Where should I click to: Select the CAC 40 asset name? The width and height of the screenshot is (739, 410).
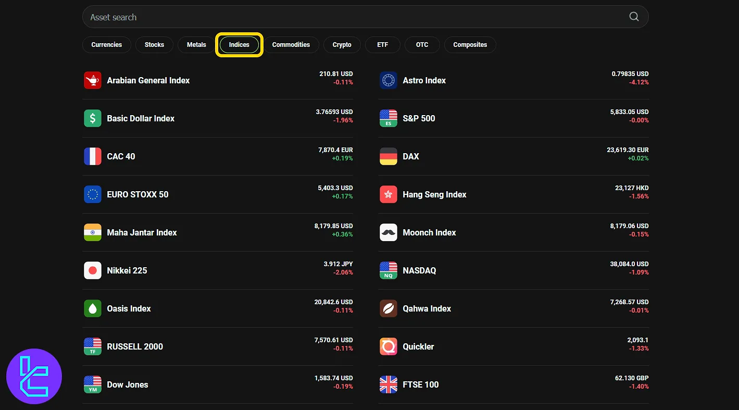click(121, 156)
